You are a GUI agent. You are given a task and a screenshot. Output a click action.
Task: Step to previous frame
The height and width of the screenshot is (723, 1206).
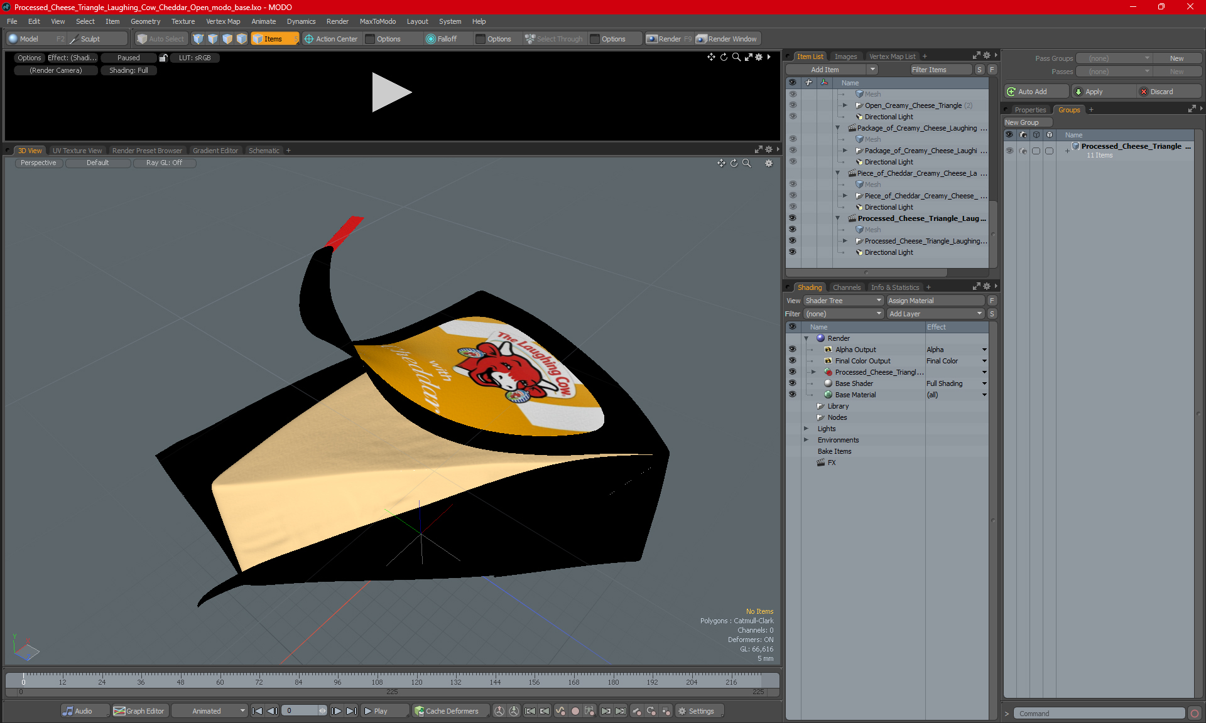[x=272, y=711]
